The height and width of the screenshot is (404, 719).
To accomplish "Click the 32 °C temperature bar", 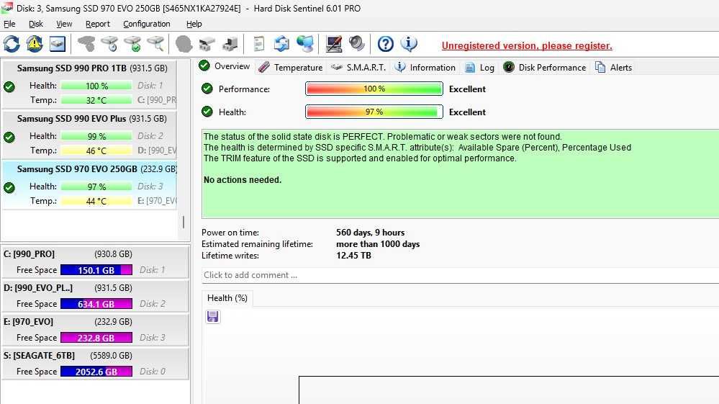I will point(96,100).
